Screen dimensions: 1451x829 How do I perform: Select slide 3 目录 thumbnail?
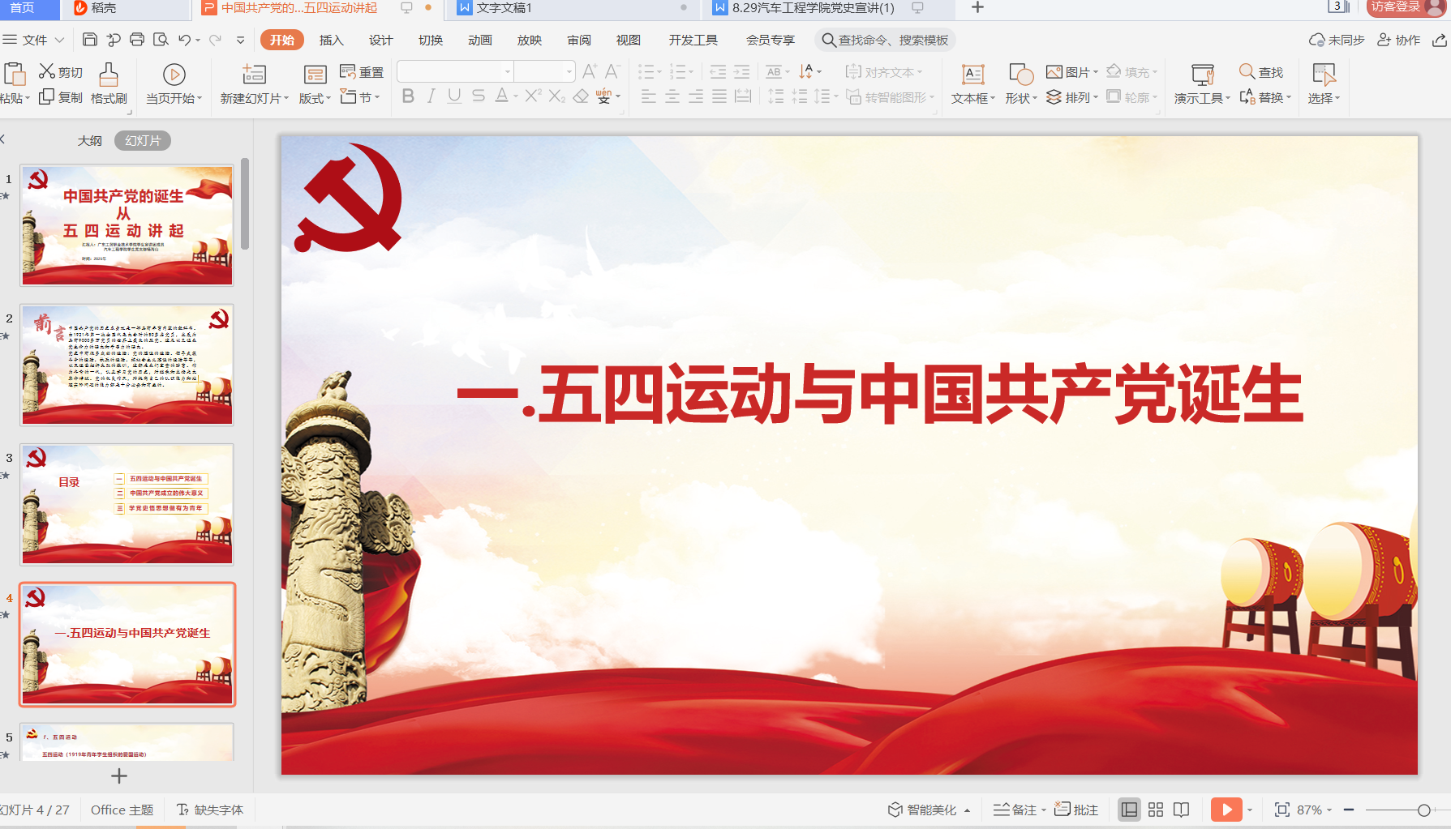tap(127, 504)
